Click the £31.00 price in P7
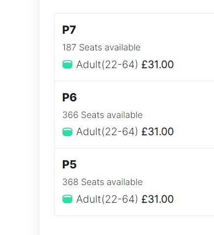214x235 pixels. (x=158, y=64)
